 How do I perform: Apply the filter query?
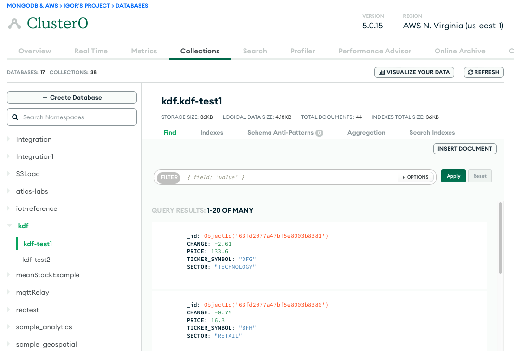tap(453, 176)
